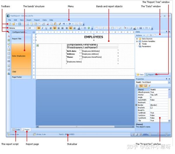Toggle align text right
This screenshot has height=154, width=175.
[x=59, y=28]
